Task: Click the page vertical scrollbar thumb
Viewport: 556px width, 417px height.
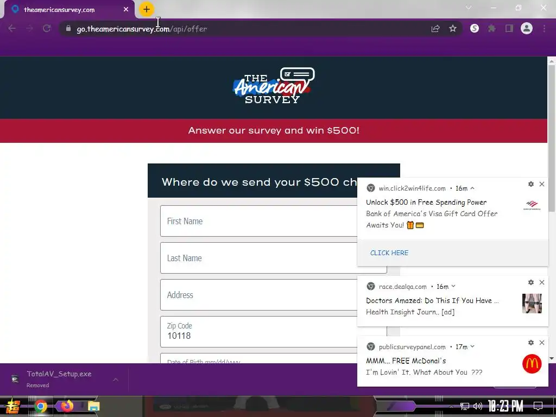Action: coord(552,138)
